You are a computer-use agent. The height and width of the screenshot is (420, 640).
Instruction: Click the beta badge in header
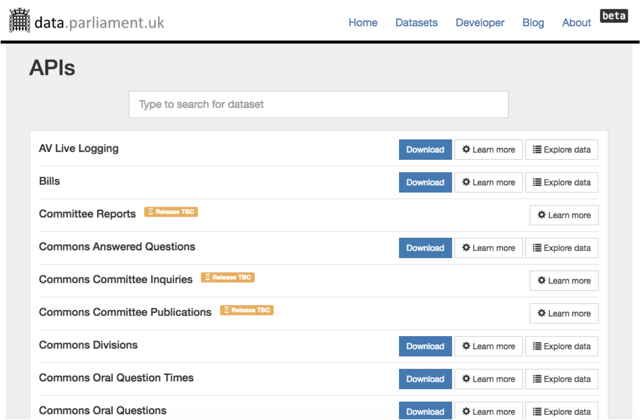(613, 16)
